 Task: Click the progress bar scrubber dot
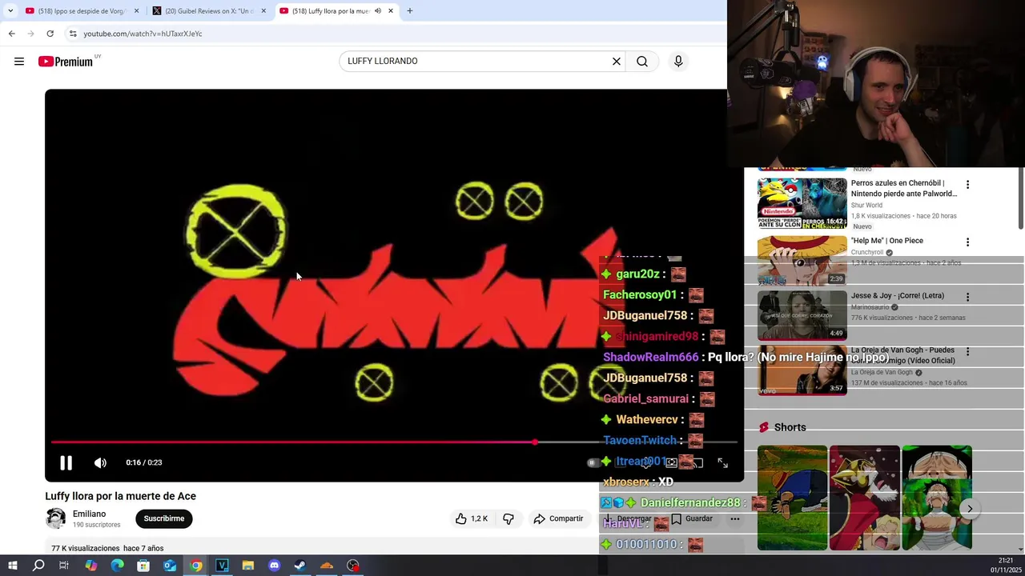(x=535, y=442)
